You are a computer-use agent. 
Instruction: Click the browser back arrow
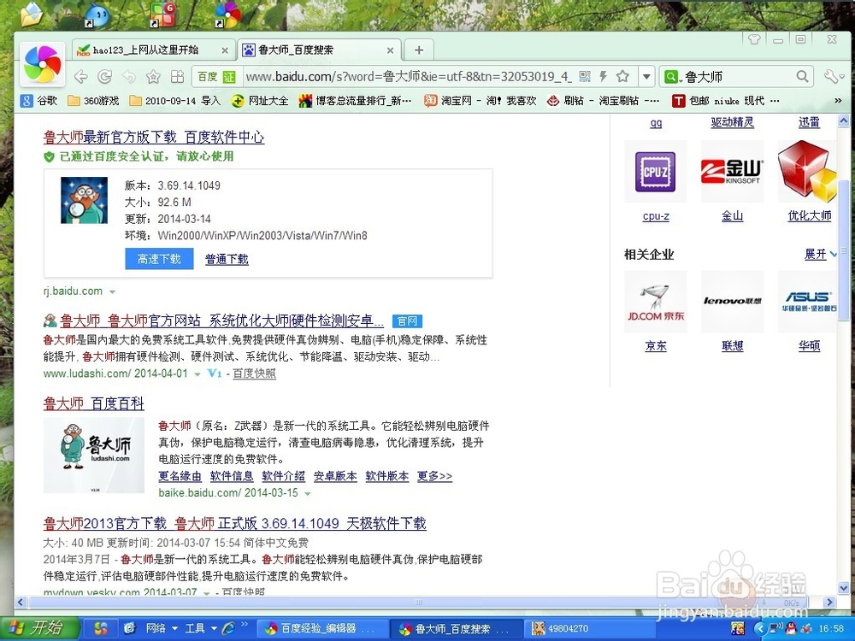point(80,77)
